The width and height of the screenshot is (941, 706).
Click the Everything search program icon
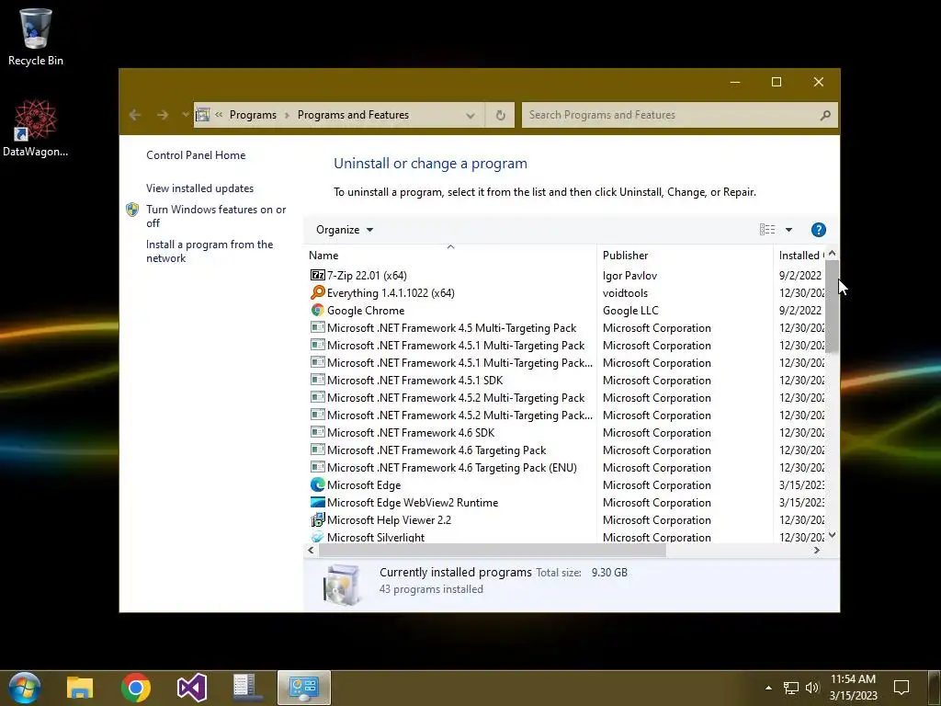point(317,292)
